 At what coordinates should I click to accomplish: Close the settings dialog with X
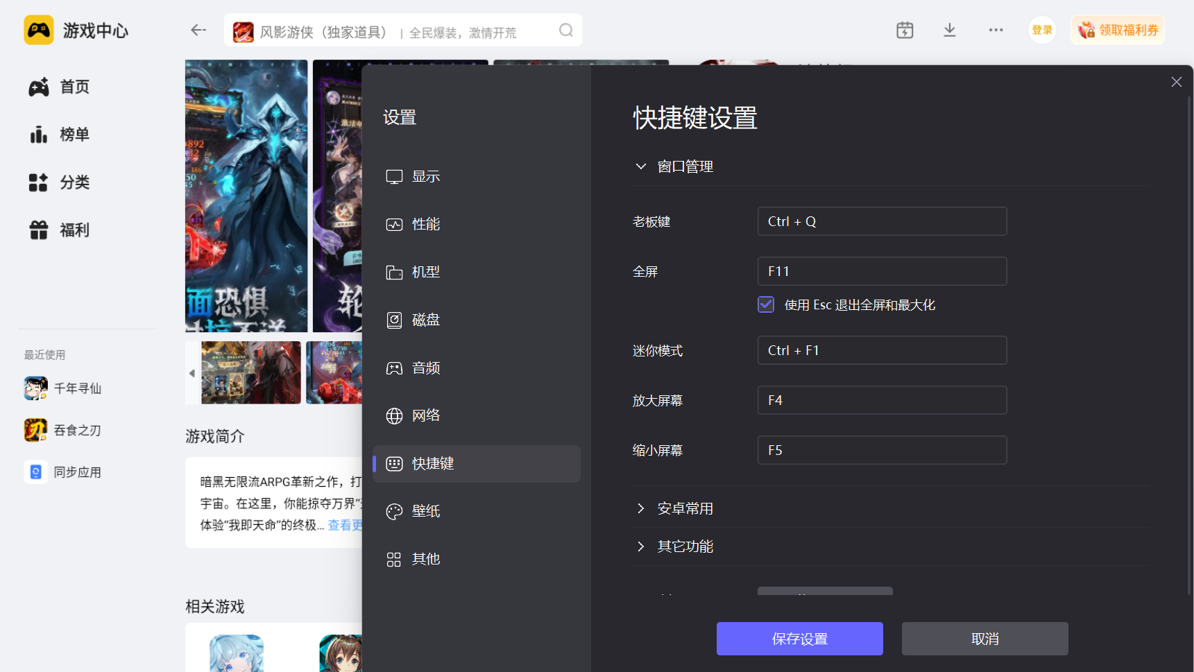tap(1177, 82)
